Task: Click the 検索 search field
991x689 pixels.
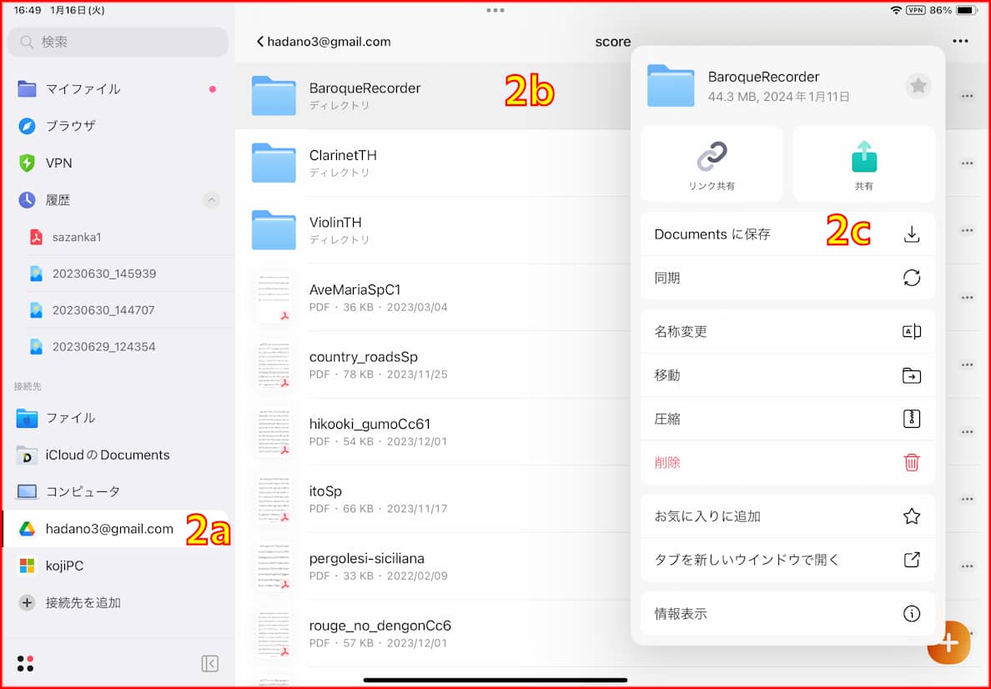Action: (x=117, y=42)
